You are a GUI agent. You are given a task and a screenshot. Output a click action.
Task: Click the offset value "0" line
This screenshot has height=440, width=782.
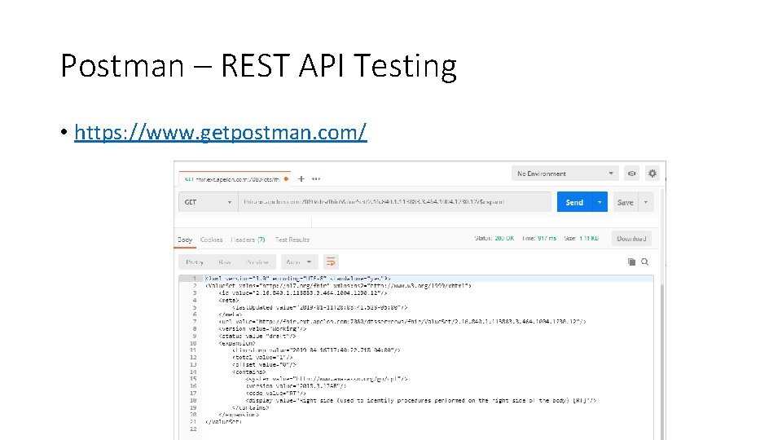(x=264, y=364)
